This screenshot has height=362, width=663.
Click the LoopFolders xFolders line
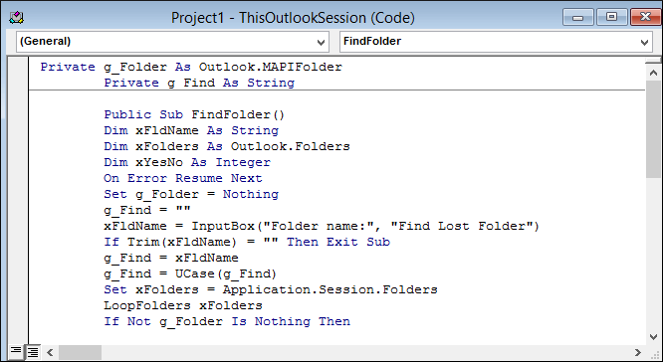coord(182,305)
